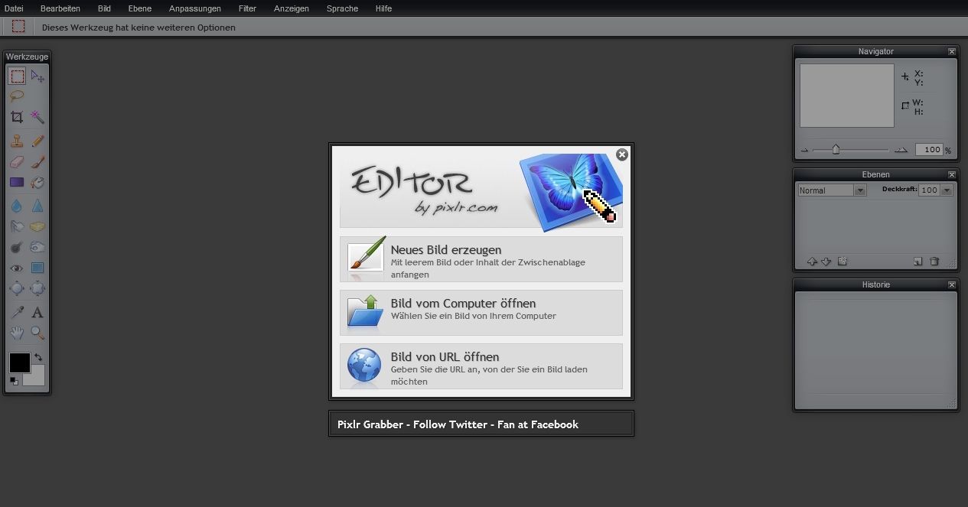Select the Red Eye reduction tool

click(x=17, y=268)
